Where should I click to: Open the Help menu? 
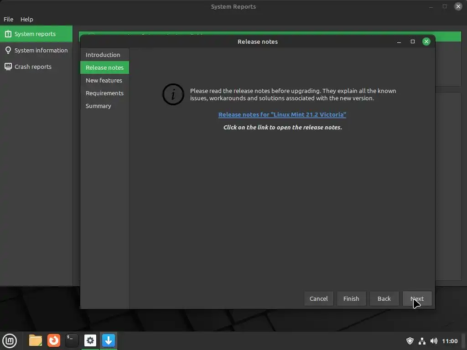coord(27,19)
